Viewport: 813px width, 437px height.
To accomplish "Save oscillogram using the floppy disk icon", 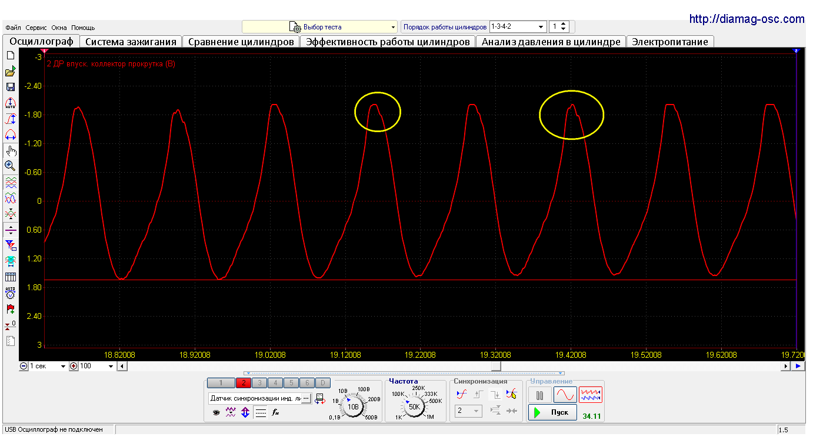I will 10,87.
